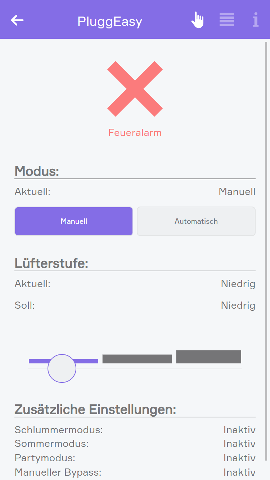Switch mode to Automatisch
The image size is (270, 480).
(x=196, y=221)
